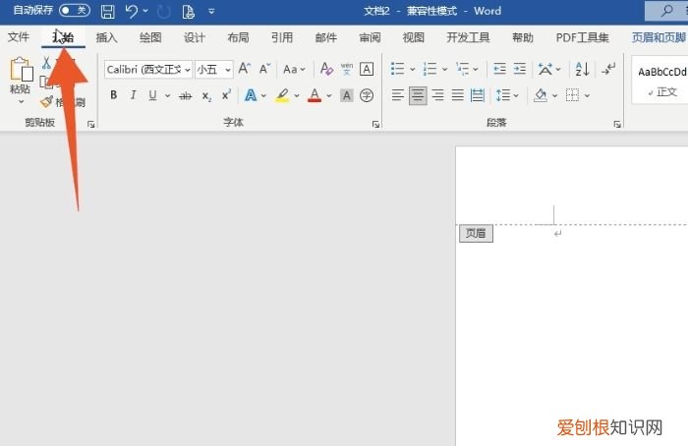This screenshot has width=688, height=446.
Task: Toggle Superscript formatting
Action: [226, 94]
